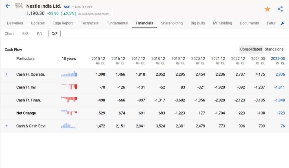The width and height of the screenshot is (289, 168).
Task: Switch to Standalone view
Action: (x=274, y=49)
